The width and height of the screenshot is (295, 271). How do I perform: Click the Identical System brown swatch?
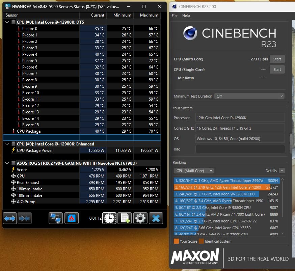(201, 241)
